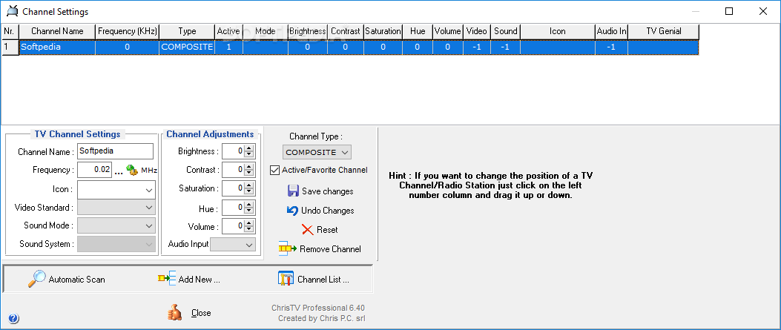Click into the Frequency value field

[95, 169]
